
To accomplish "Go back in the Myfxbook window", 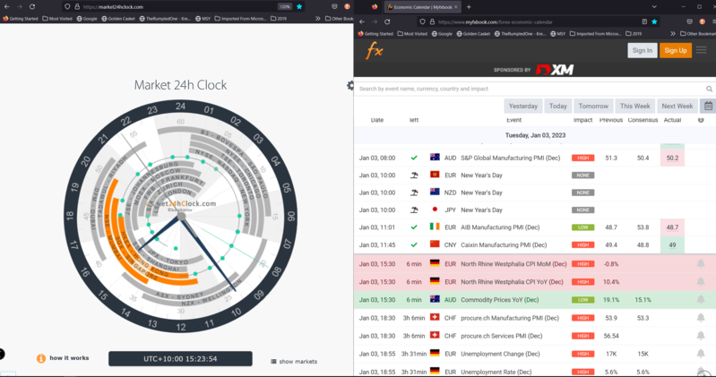I will click(x=362, y=21).
